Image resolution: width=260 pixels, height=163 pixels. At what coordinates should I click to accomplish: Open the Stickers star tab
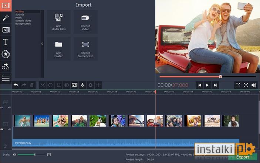pos(6,54)
